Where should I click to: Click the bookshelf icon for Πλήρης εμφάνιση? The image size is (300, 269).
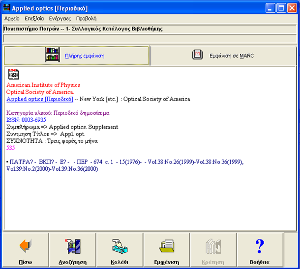[x=52, y=55]
